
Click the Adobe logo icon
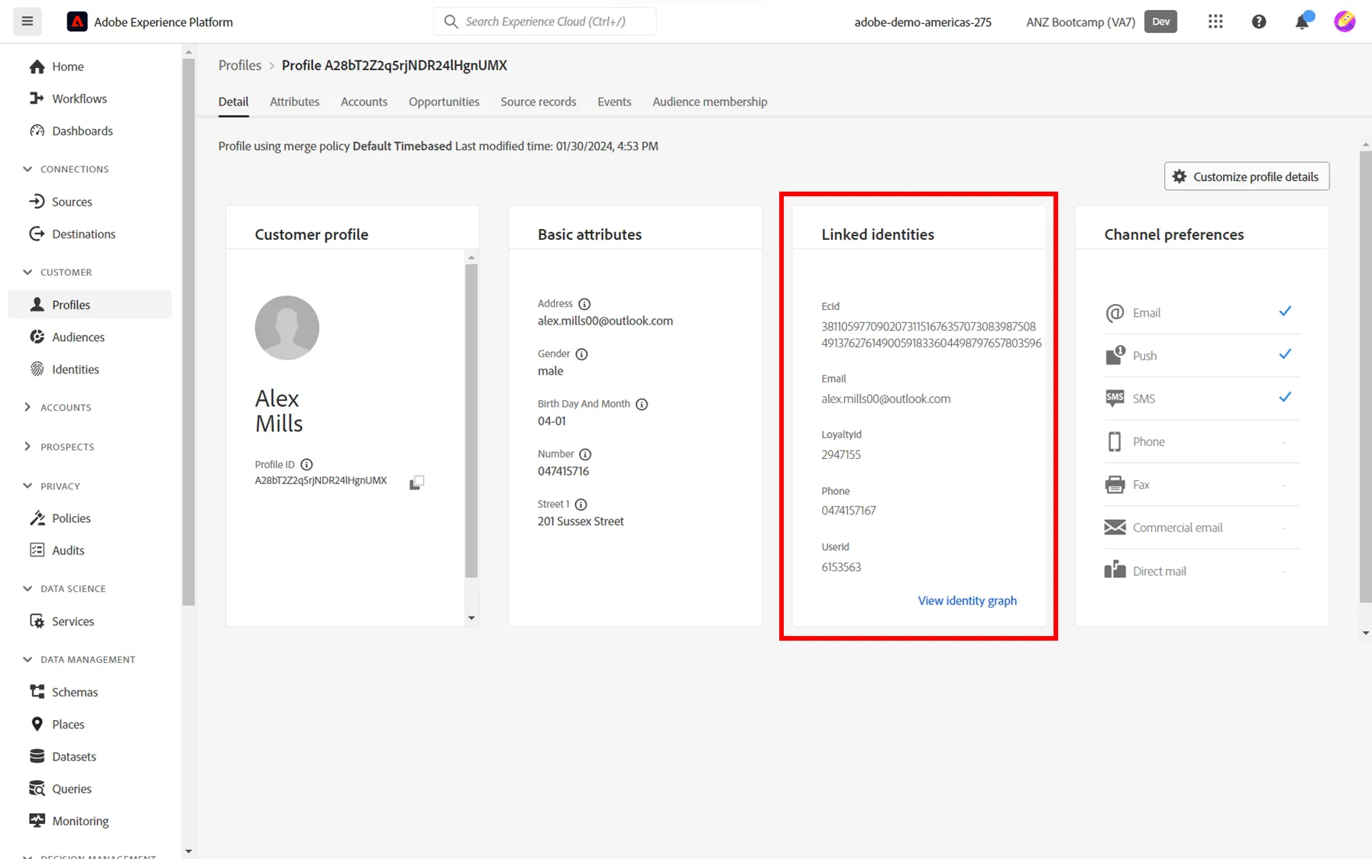pos(77,21)
